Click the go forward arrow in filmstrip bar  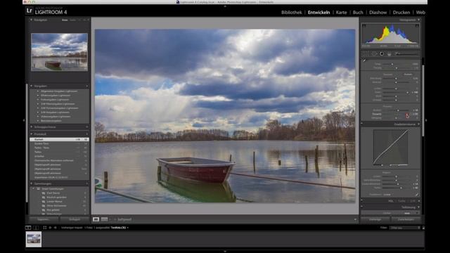(56, 228)
